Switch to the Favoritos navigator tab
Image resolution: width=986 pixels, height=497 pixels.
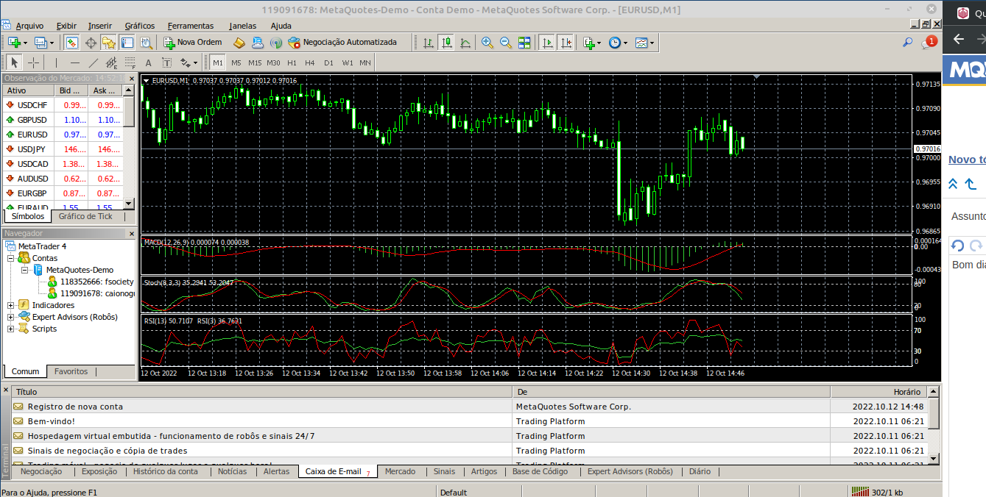click(71, 371)
